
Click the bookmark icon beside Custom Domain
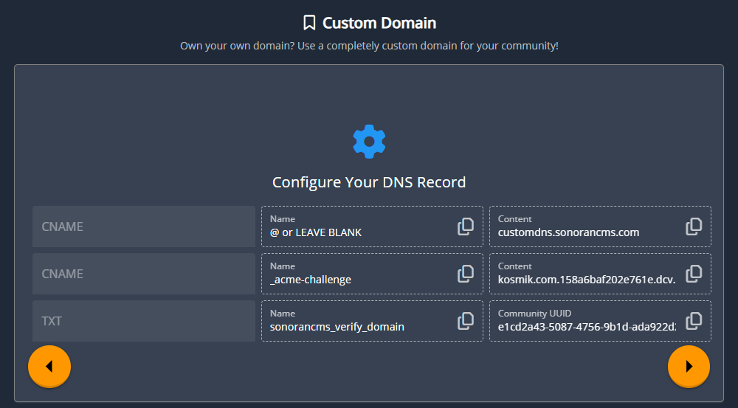(309, 24)
